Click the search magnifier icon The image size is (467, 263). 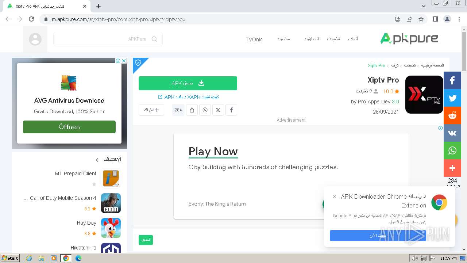click(154, 39)
